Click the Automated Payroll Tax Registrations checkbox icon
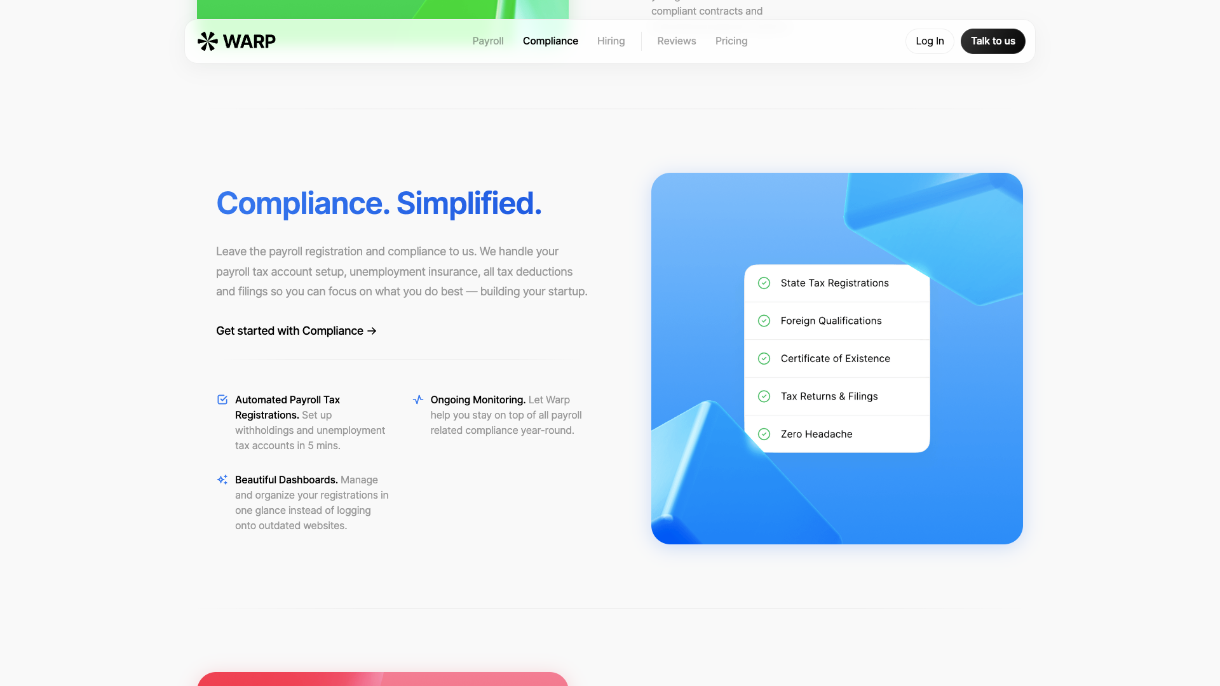Image resolution: width=1220 pixels, height=686 pixels. [222, 400]
